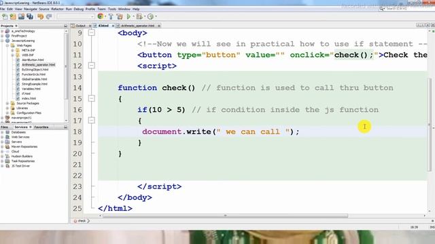The height and width of the screenshot is (244, 435).
Task: Open the Run Project dropdown arrow
Action: [x=133, y=16]
